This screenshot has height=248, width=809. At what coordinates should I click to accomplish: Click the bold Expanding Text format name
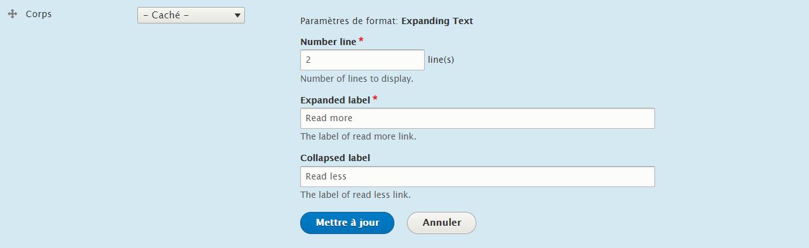(x=438, y=21)
